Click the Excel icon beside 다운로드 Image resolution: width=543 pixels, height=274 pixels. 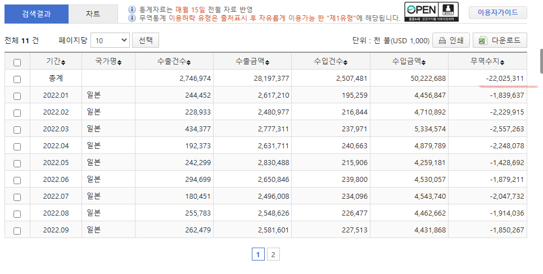pos(483,40)
